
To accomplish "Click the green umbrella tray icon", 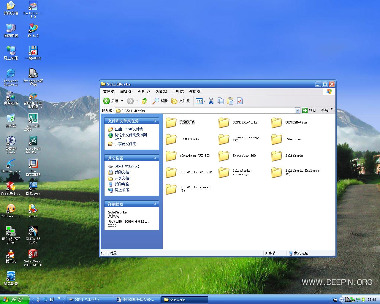I will (x=358, y=300).
